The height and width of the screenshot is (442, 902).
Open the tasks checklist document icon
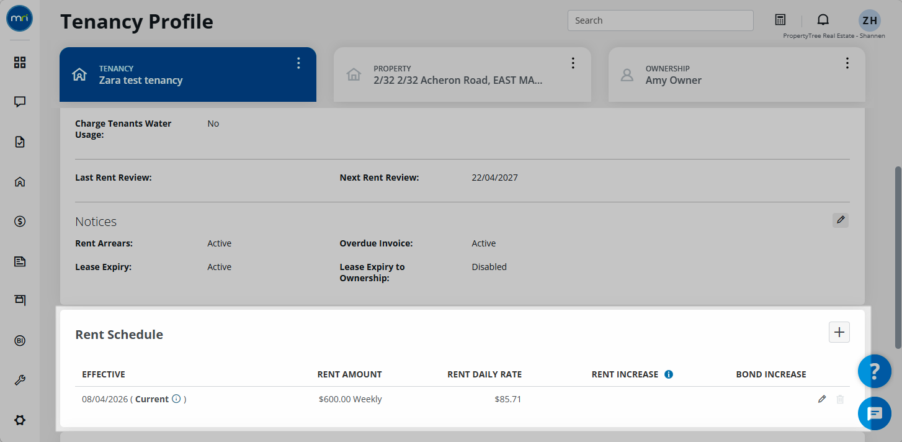20,142
